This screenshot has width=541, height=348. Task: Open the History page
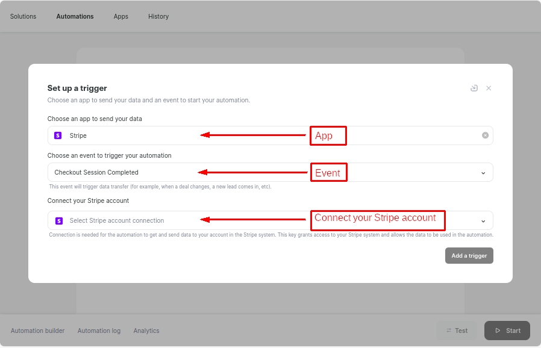click(158, 16)
